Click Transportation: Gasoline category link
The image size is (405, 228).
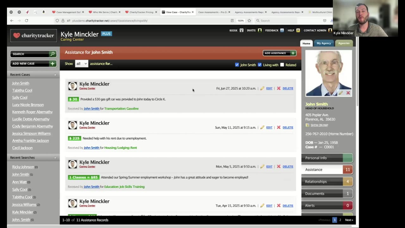pyautogui.click(x=121, y=109)
